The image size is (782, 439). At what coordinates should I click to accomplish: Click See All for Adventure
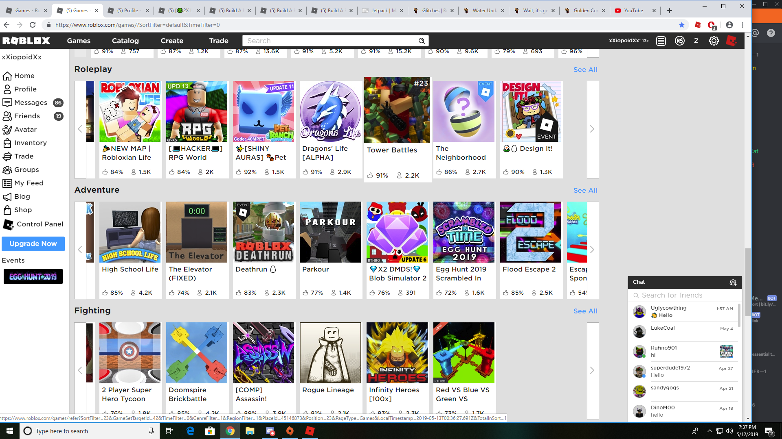(585, 191)
